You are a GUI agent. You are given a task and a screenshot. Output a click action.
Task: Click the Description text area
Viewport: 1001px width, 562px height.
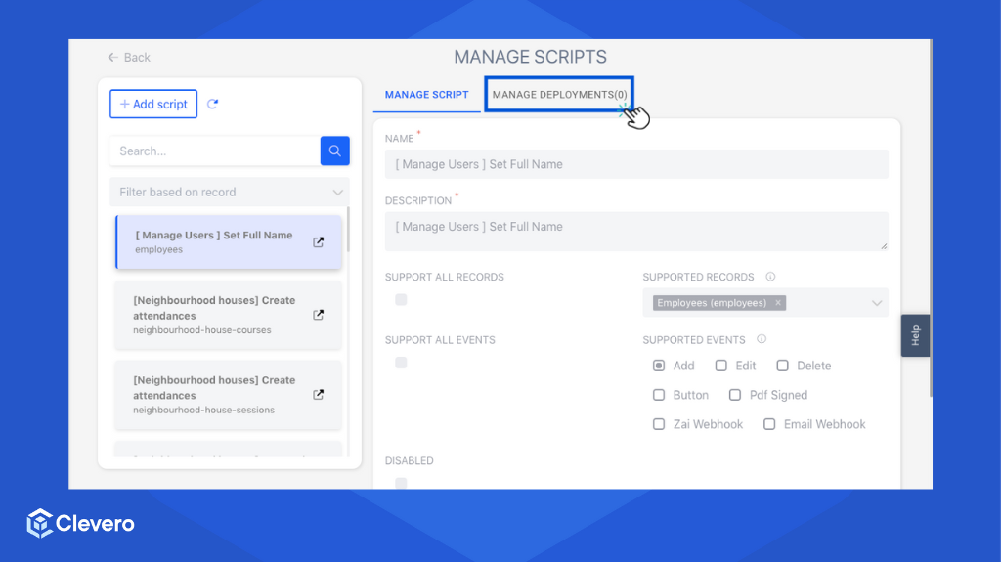point(636,231)
